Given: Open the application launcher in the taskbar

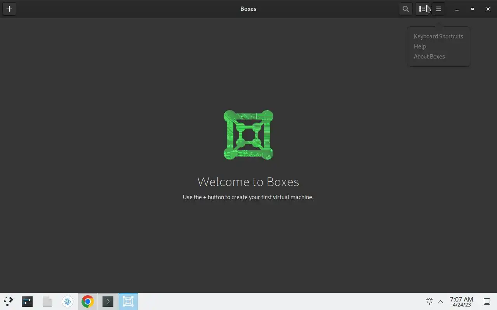Looking at the screenshot, I should click(8, 301).
